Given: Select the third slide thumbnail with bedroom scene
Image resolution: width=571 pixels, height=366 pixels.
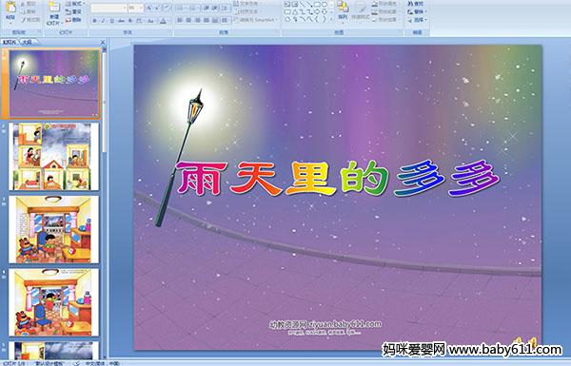Looking at the screenshot, I should (x=53, y=229).
